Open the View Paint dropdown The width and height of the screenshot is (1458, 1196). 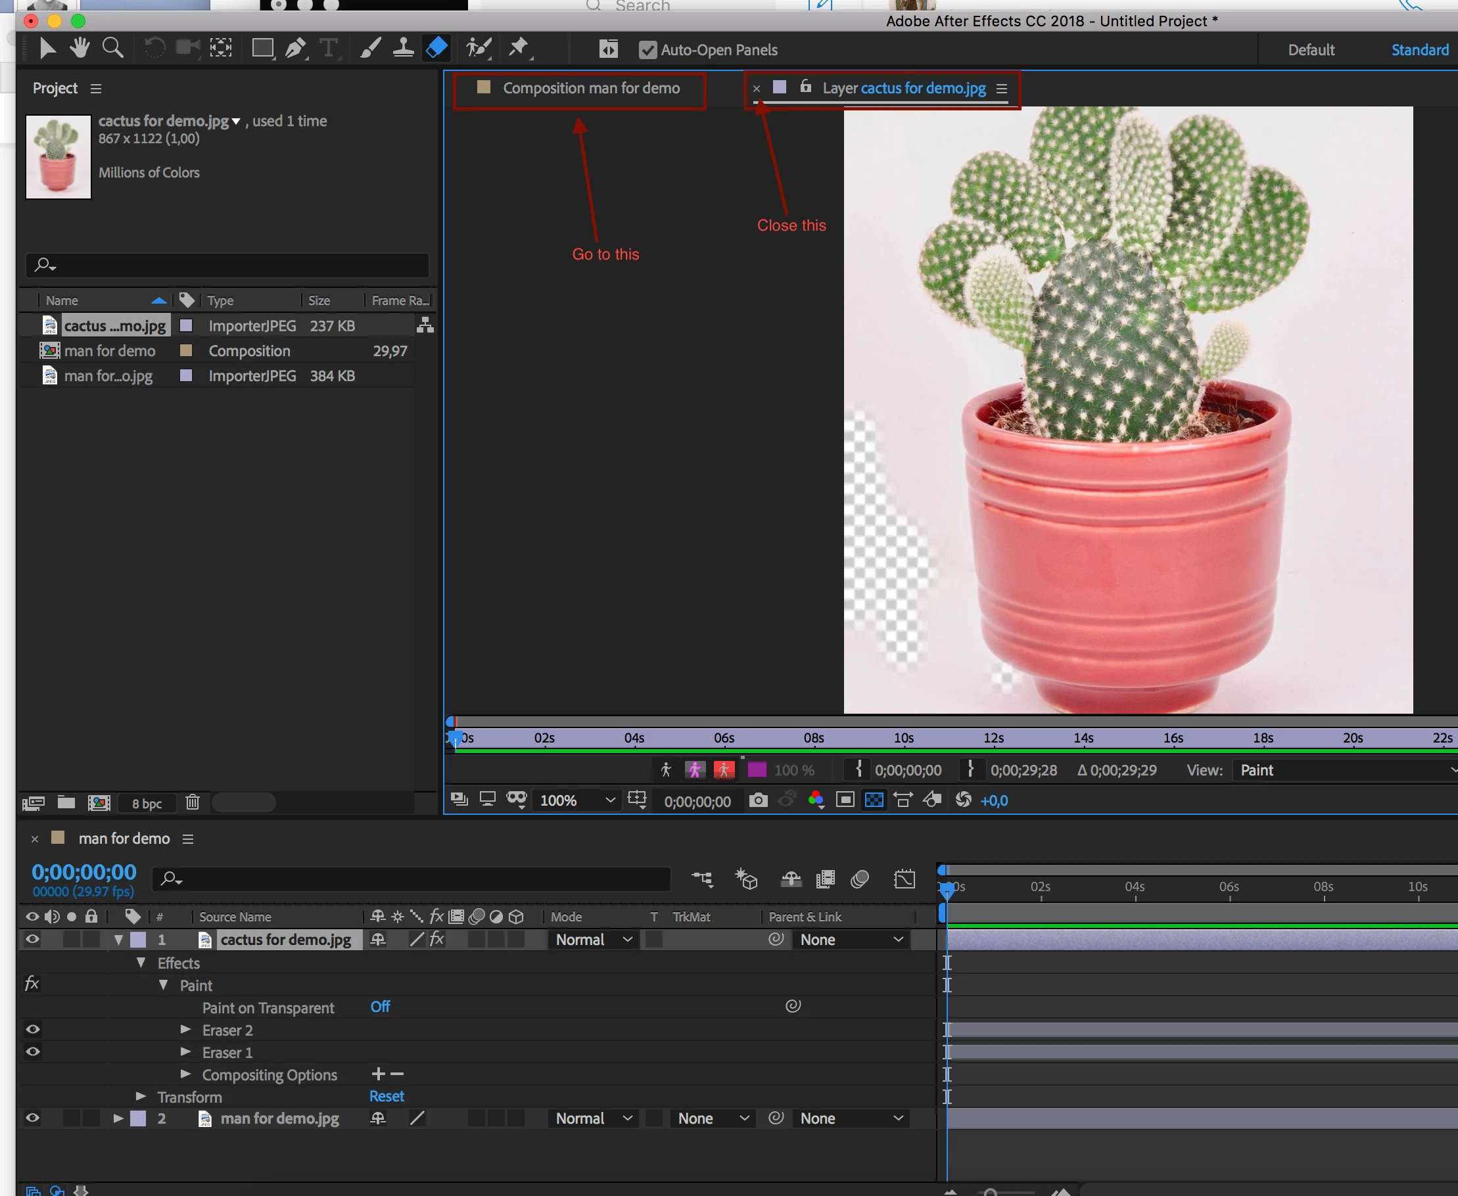point(1344,770)
